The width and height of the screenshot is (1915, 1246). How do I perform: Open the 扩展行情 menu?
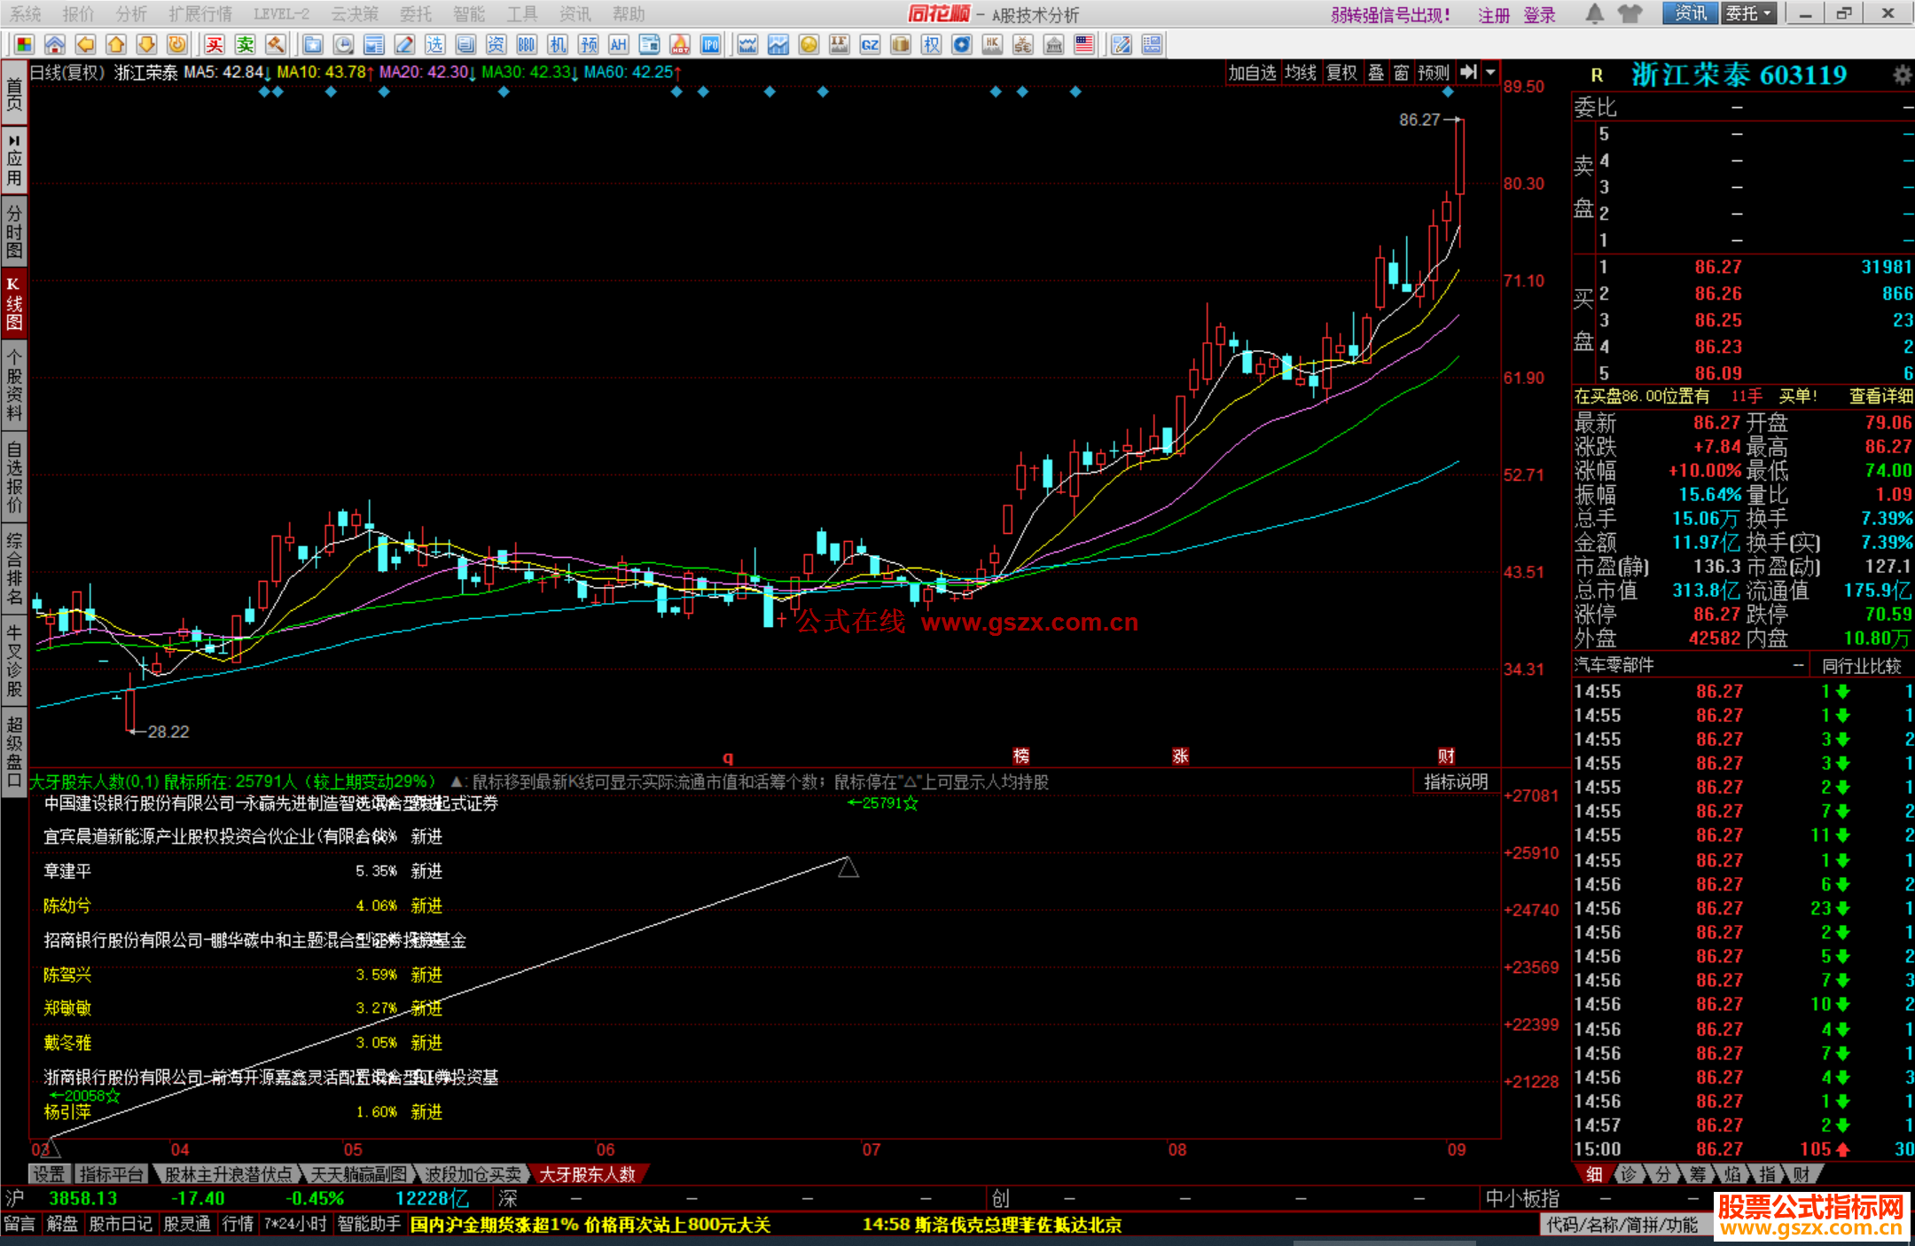200,14
